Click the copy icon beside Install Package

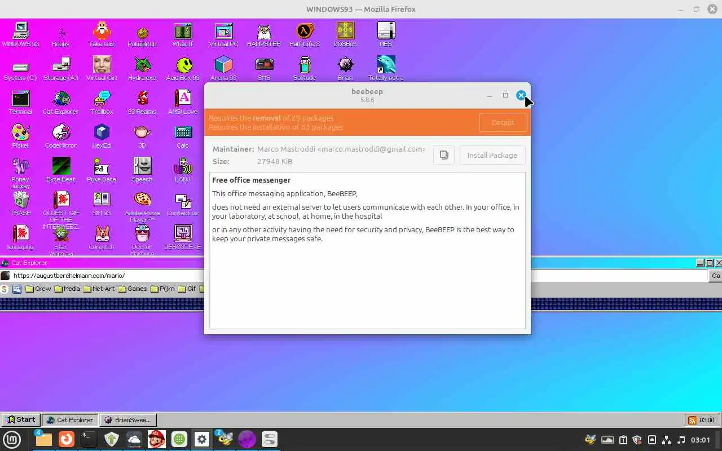tap(444, 155)
